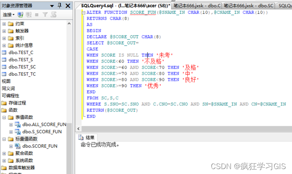Click the Object Explorer vertical scrollbar thumb
The width and height of the screenshot is (292, 174).
click(69, 148)
